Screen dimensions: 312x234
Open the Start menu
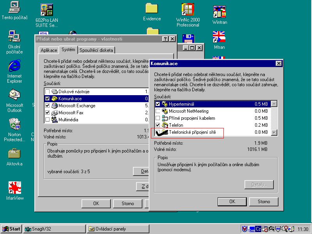point(12,229)
